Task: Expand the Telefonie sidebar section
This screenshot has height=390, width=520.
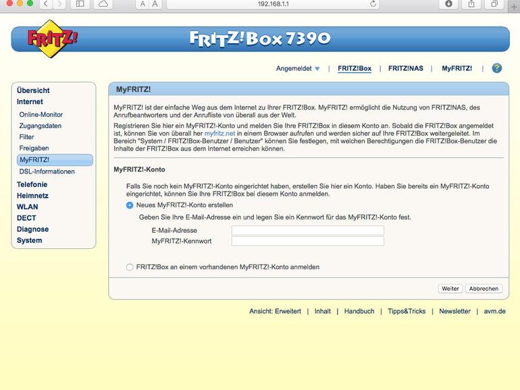Action: pos(32,185)
